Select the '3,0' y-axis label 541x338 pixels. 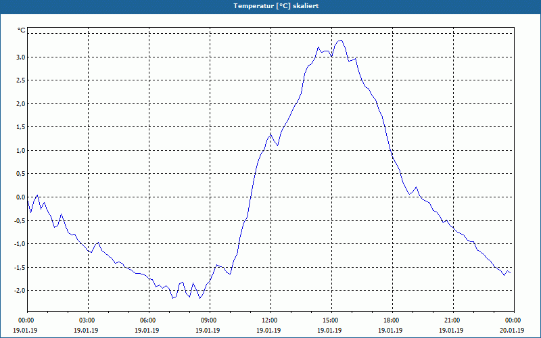(x=21, y=57)
